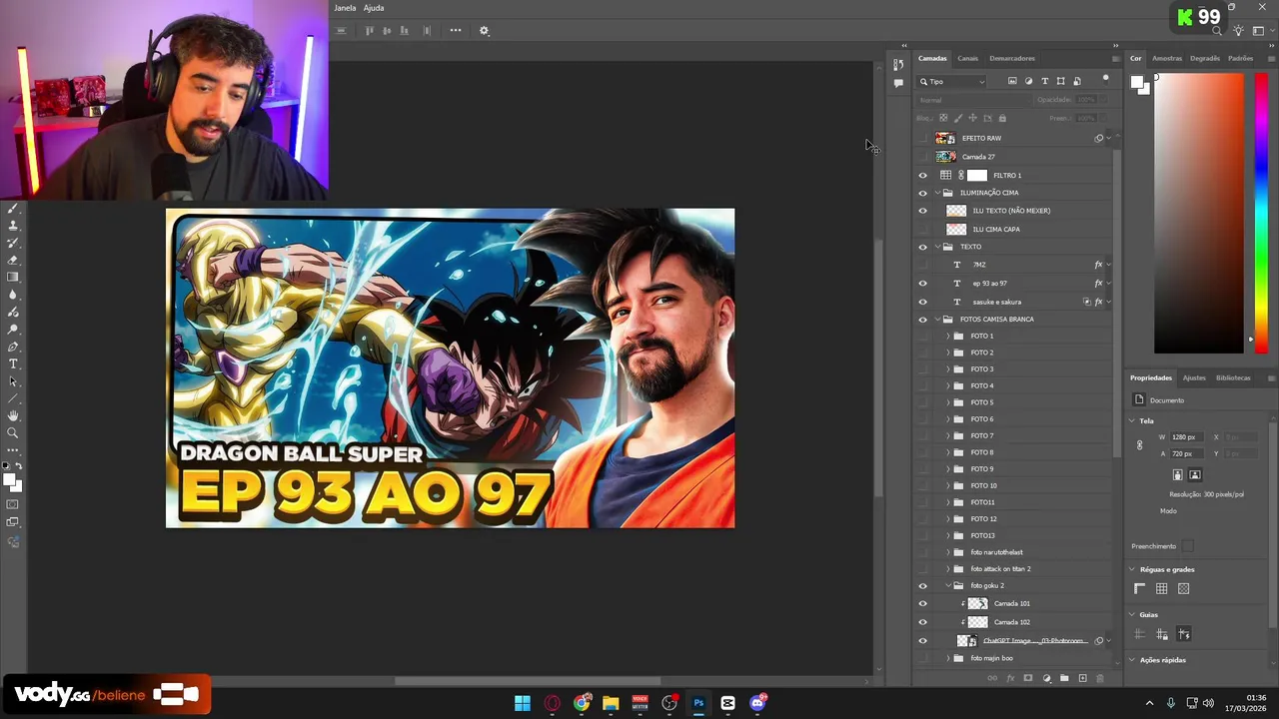This screenshot has height=719, width=1279.
Task: Open the Windows Start menu
Action: coord(523,703)
